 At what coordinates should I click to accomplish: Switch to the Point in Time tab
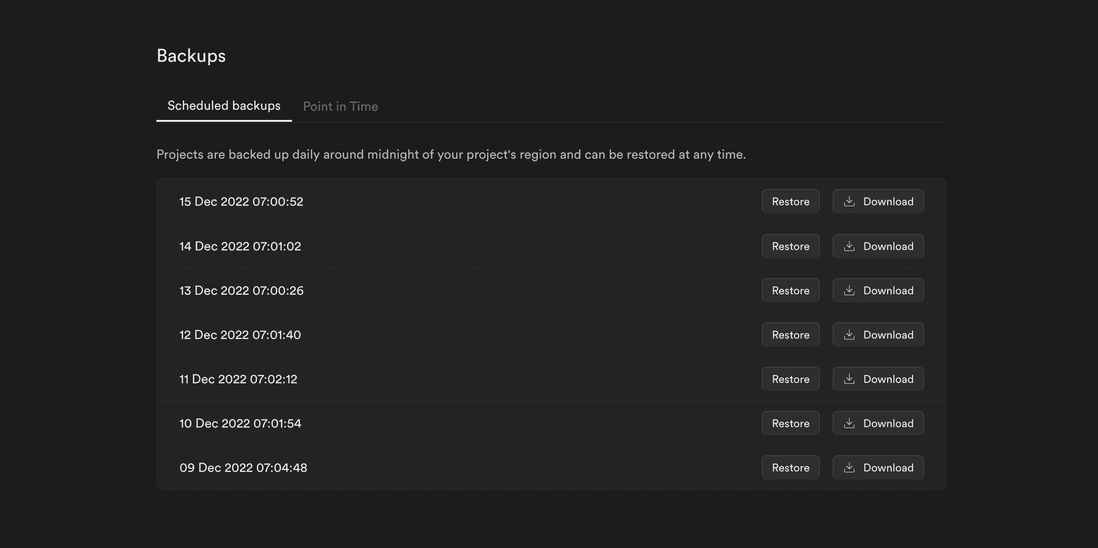click(340, 107)
